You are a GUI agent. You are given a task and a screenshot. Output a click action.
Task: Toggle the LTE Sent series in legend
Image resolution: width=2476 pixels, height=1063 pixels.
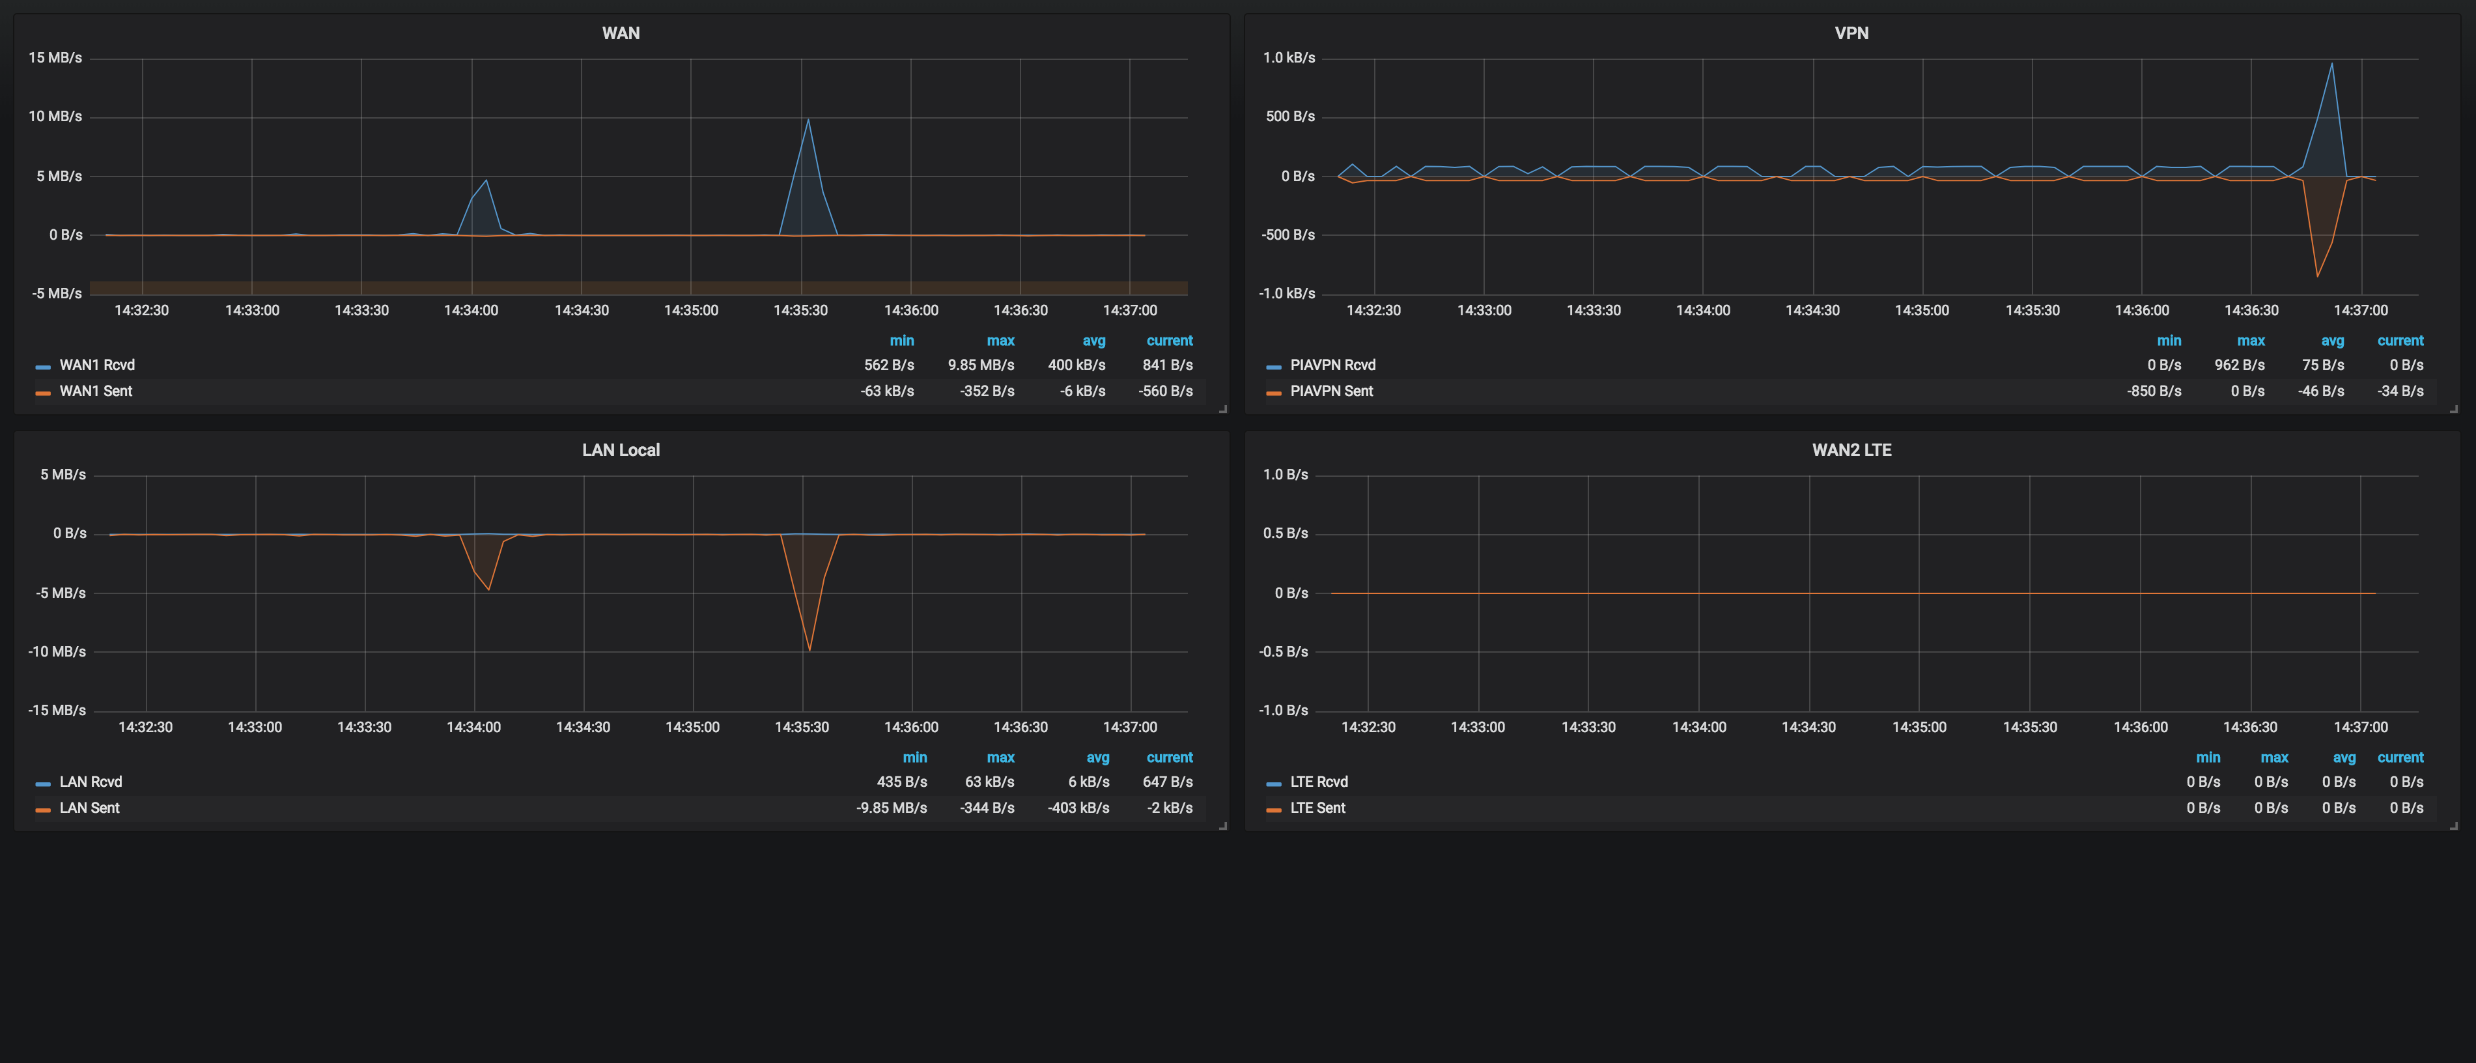[x=1318, y=808]
